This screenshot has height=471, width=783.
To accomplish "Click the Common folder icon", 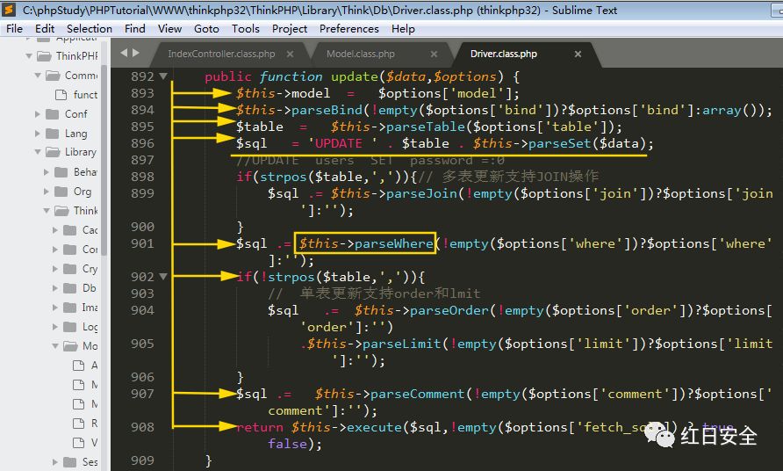I will (x=53, y=76).
